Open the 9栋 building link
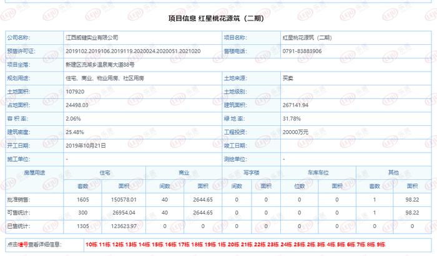The width and height of the screenshot is (437, 256). [x=381, y=245]
